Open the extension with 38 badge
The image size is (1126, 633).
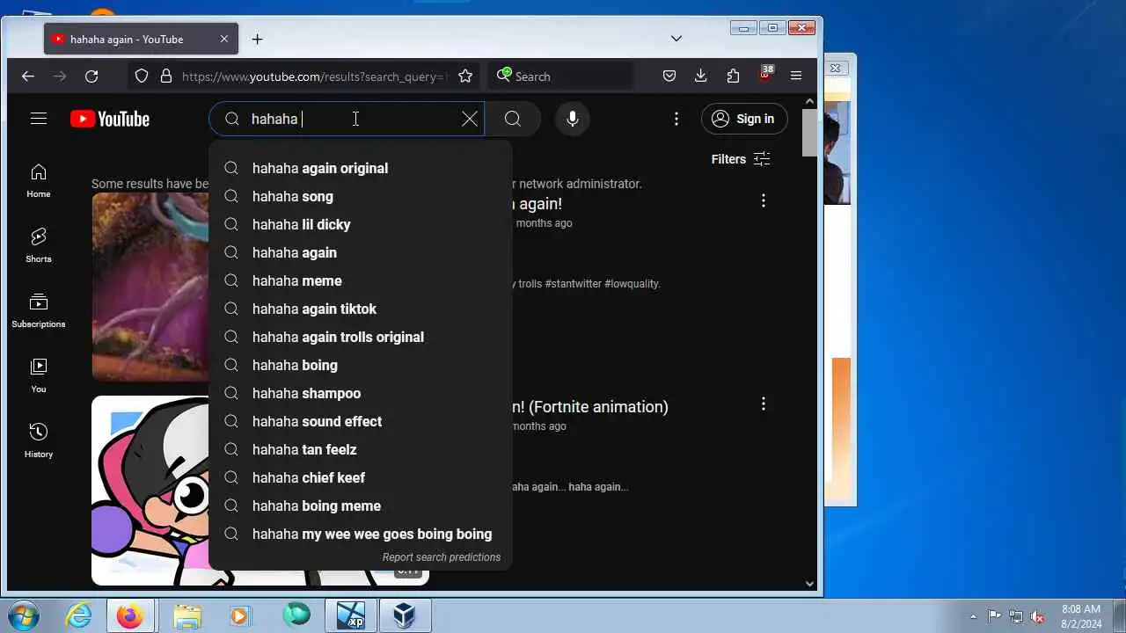pyautogui.click(x=765, y=75)
